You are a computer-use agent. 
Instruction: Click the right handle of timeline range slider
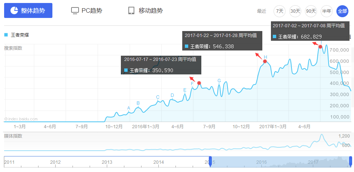pos(351,162)
